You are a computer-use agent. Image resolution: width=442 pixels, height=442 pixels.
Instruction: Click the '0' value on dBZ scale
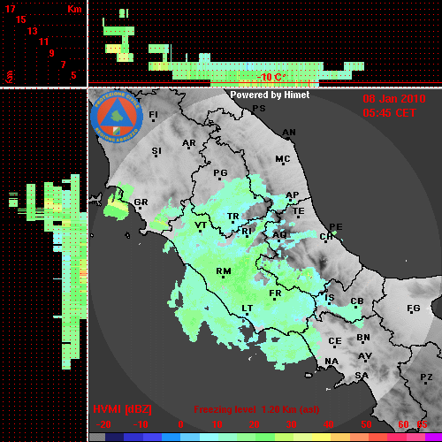click(x=180, y=424)
